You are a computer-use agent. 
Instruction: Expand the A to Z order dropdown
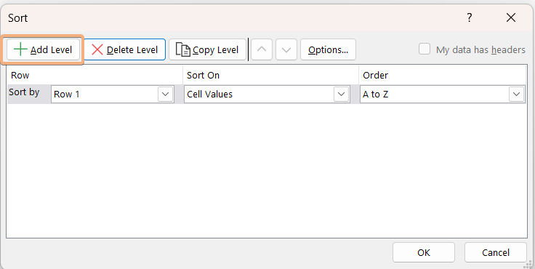[x=516, y=95]
